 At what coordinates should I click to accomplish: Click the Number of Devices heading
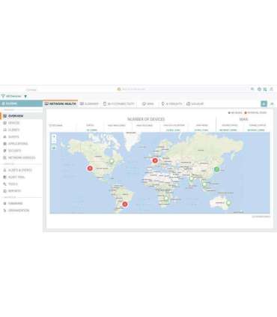tap(146, 119)
